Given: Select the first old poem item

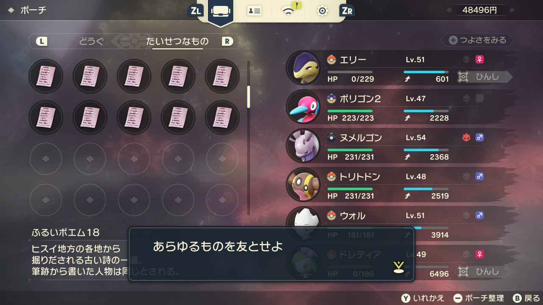Looking at the screenshot, I should [46, 76].
